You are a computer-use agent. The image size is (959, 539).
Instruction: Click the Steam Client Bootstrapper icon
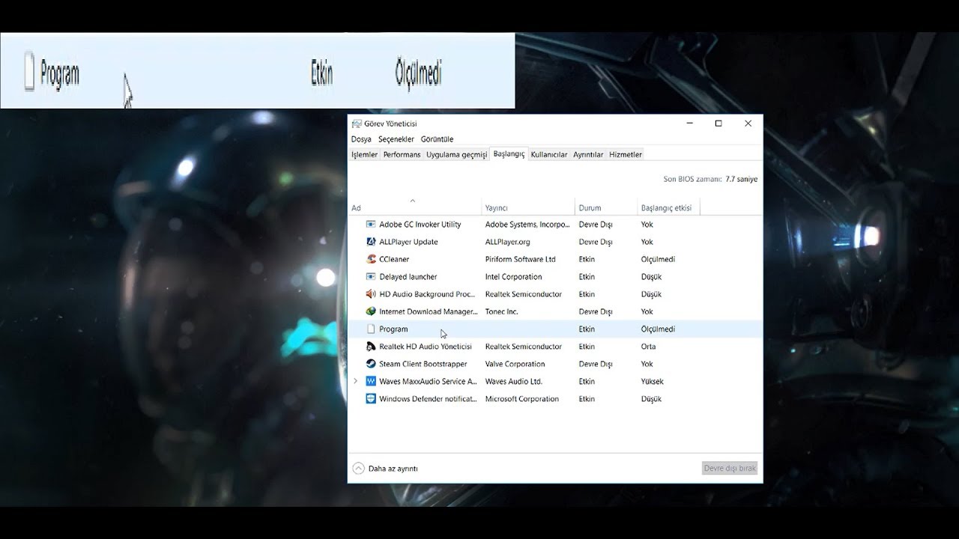click(x=370, y=364)
